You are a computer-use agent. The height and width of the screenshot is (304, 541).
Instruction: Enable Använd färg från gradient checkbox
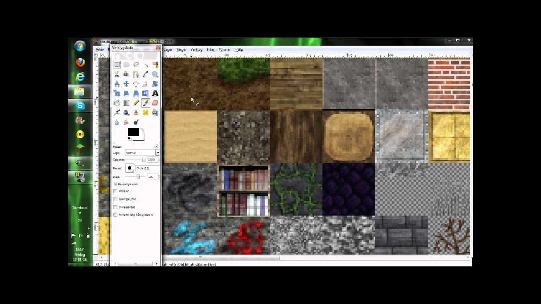click(115, 214)
